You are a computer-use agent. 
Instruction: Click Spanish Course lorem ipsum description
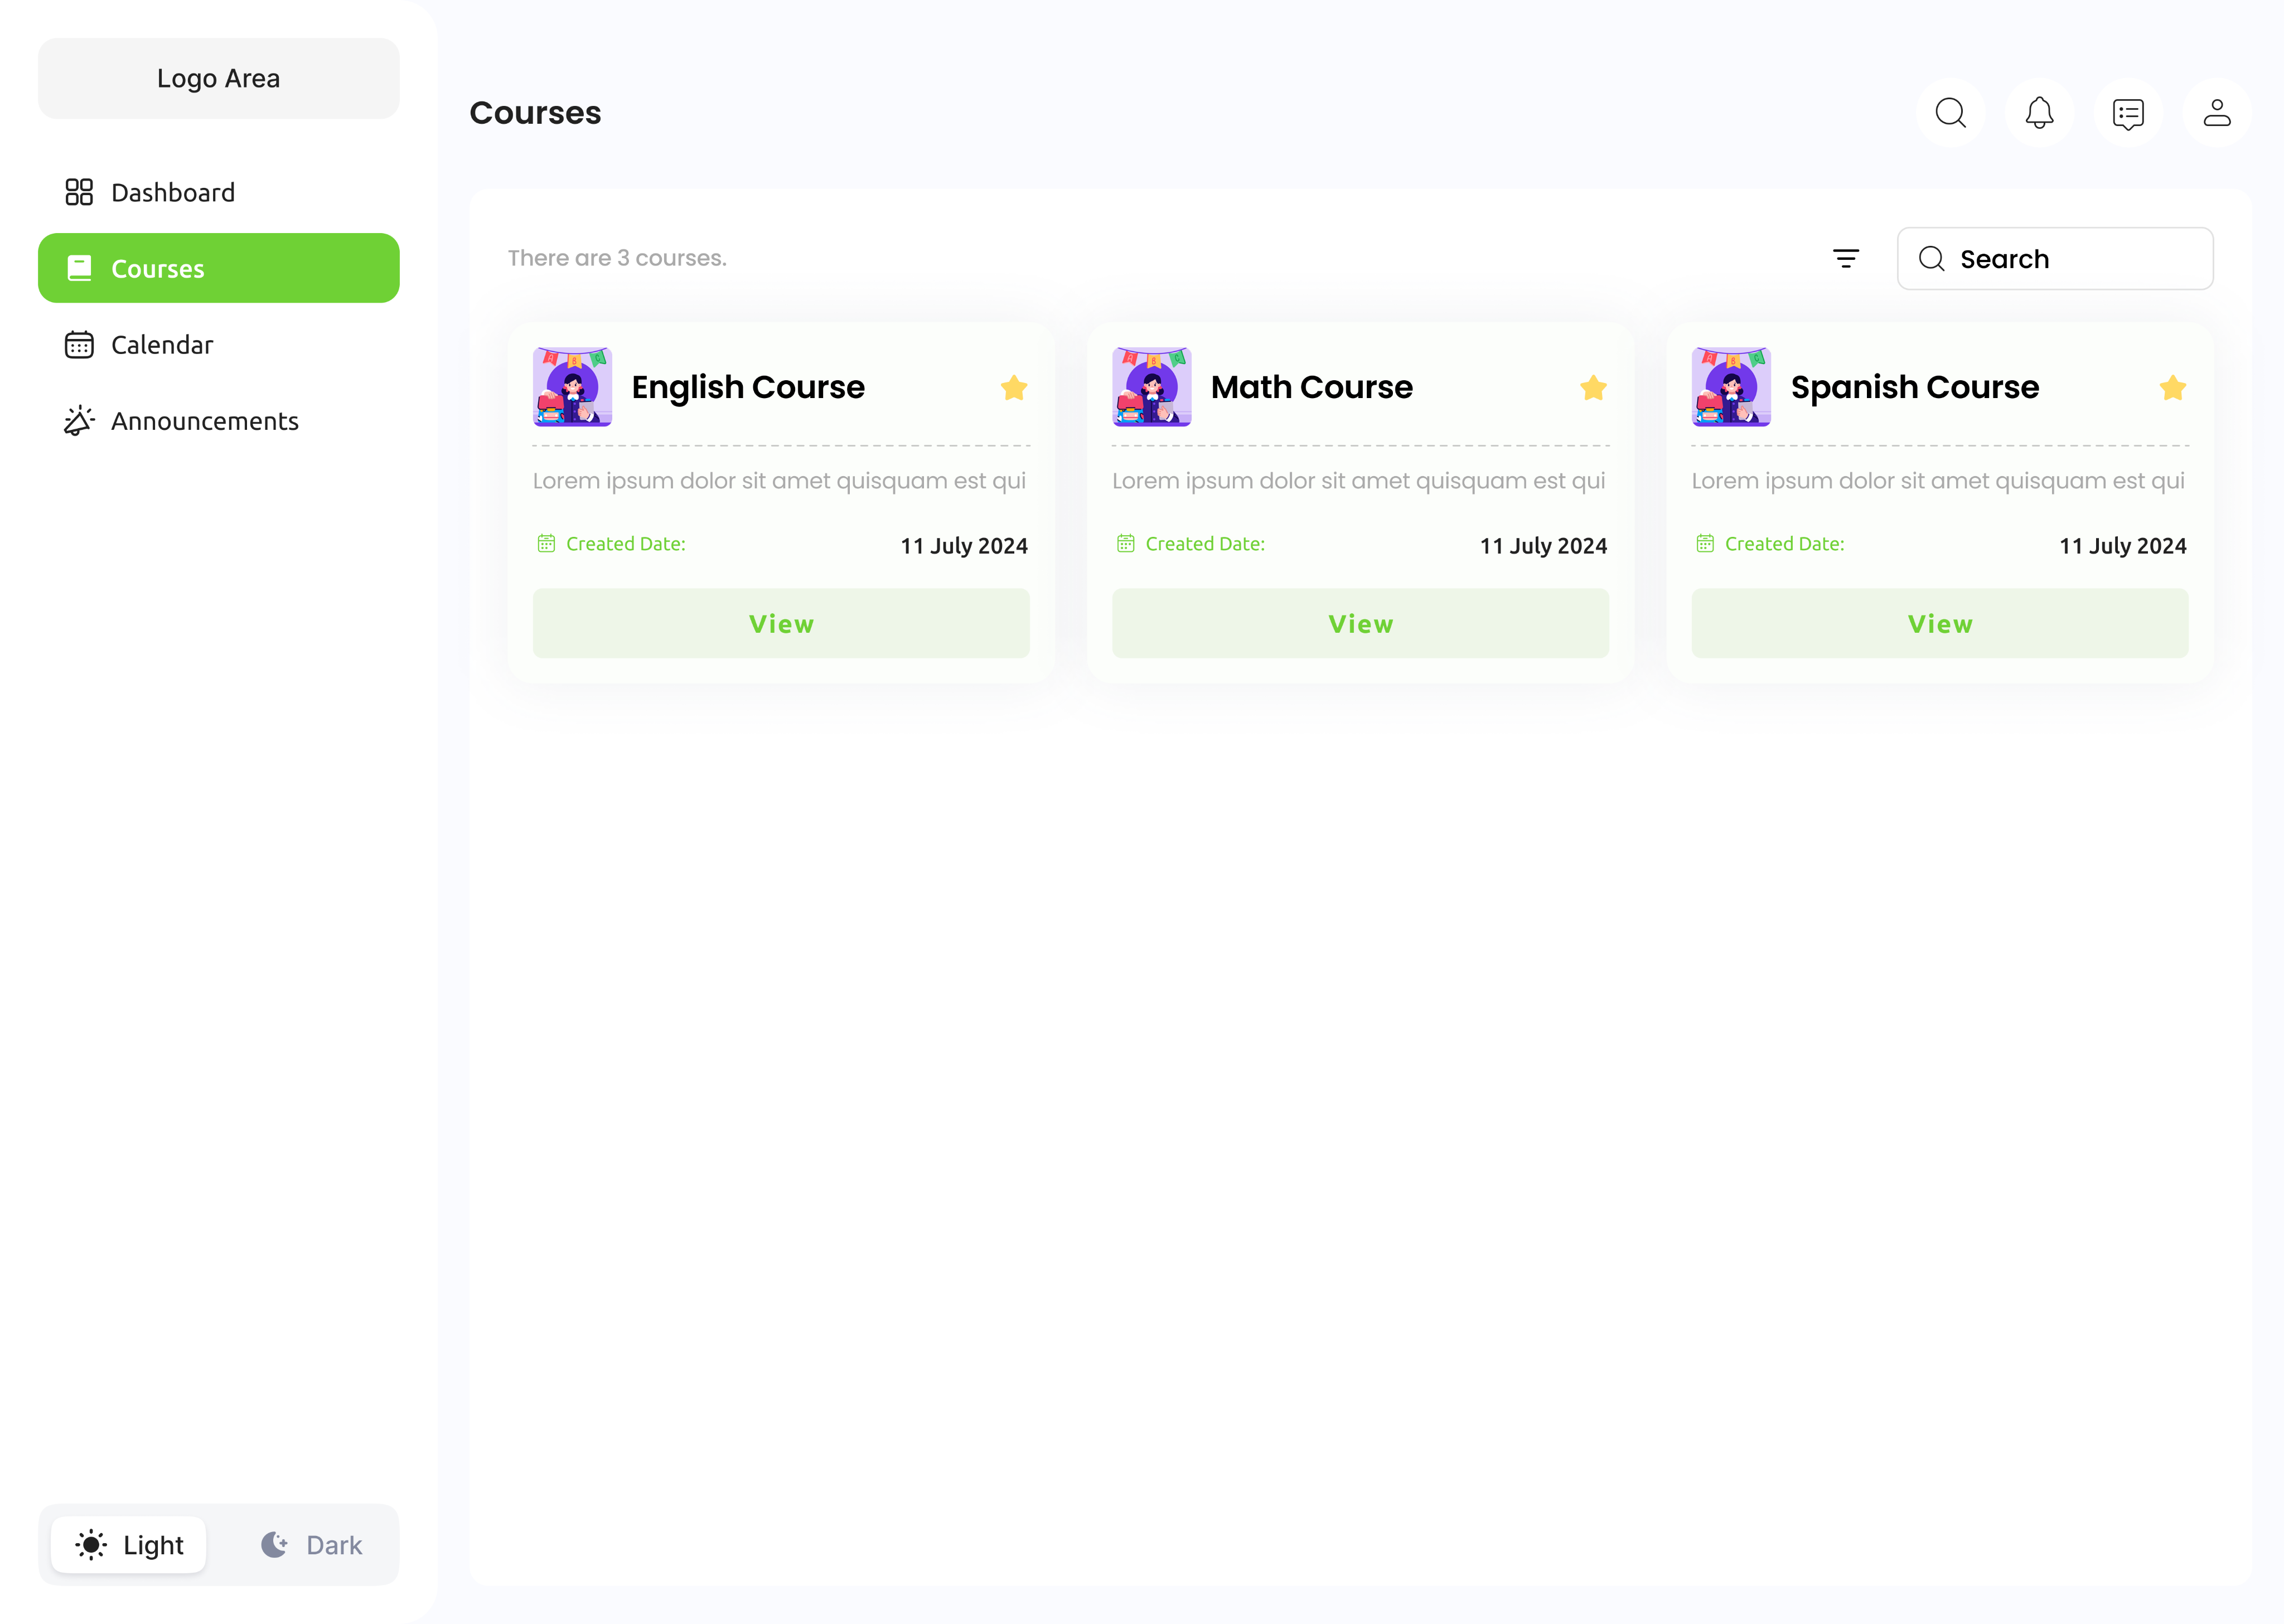1938,481
